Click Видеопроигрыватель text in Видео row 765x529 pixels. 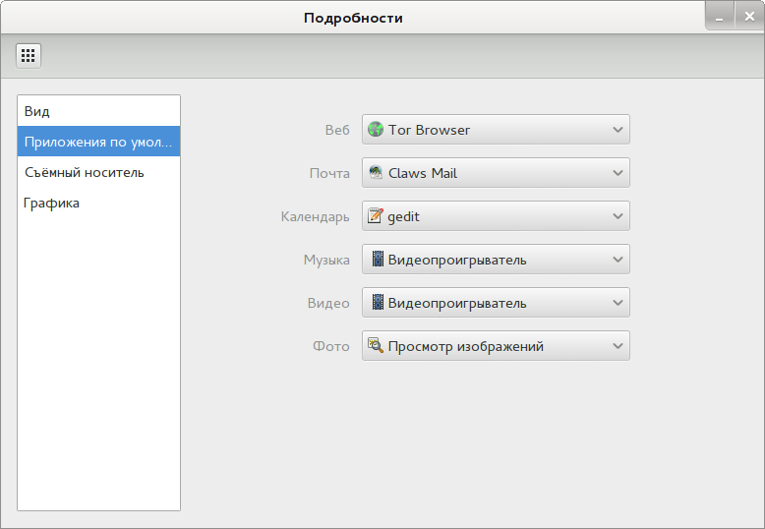[x=457, y=303]
